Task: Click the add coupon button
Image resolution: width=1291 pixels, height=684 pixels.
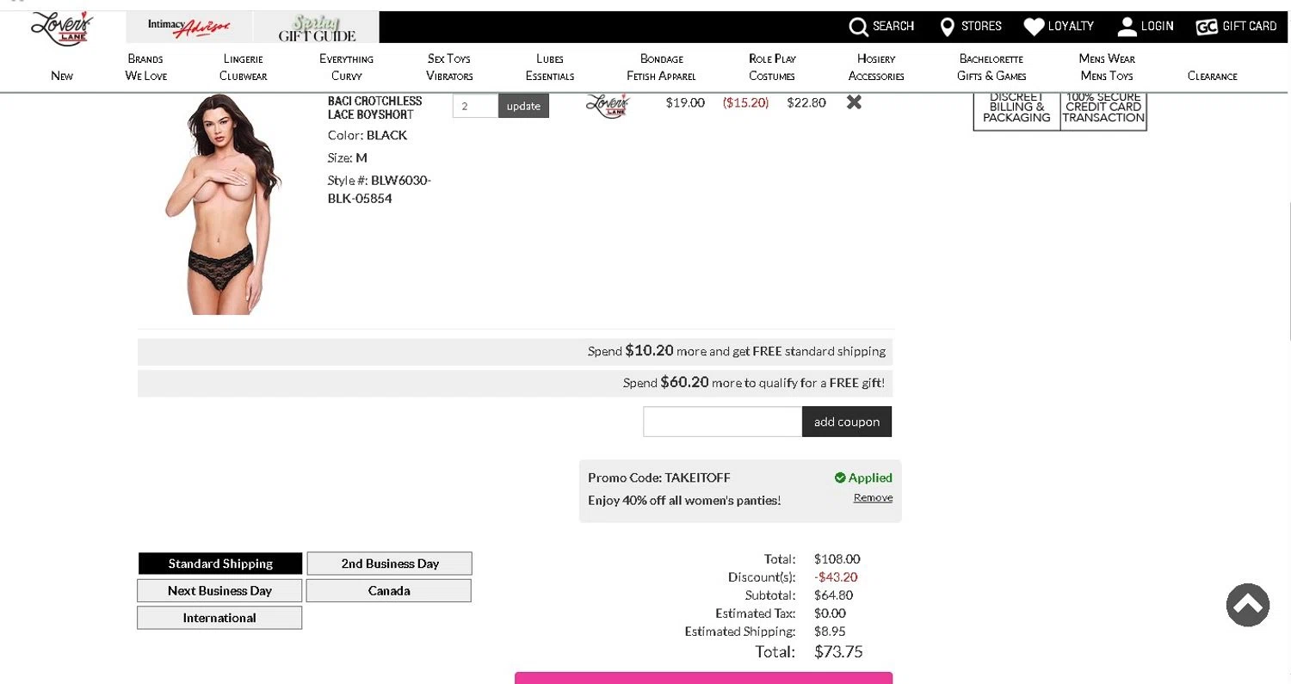Action: coord(847,422)
